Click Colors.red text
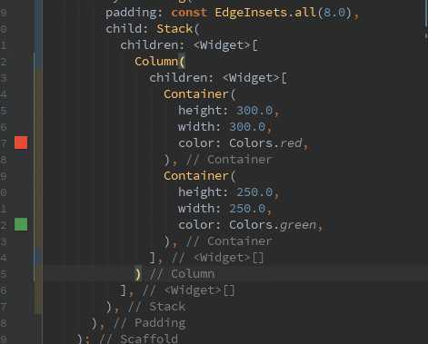The height and width of the screenshot is (344, 428). tap(265, 143)
